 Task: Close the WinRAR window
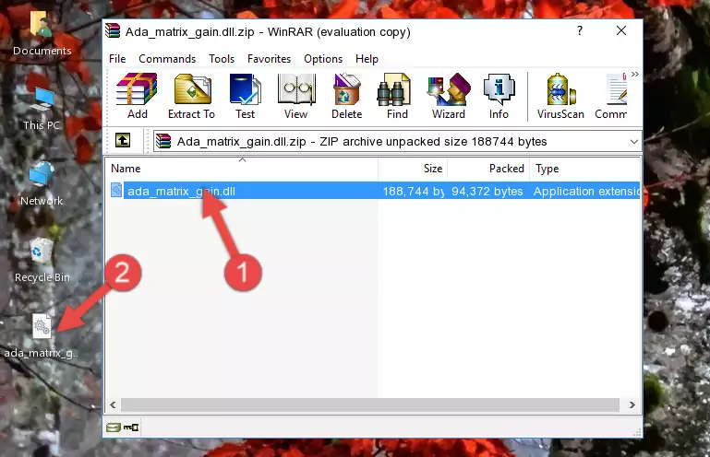[x=621, y=30]
